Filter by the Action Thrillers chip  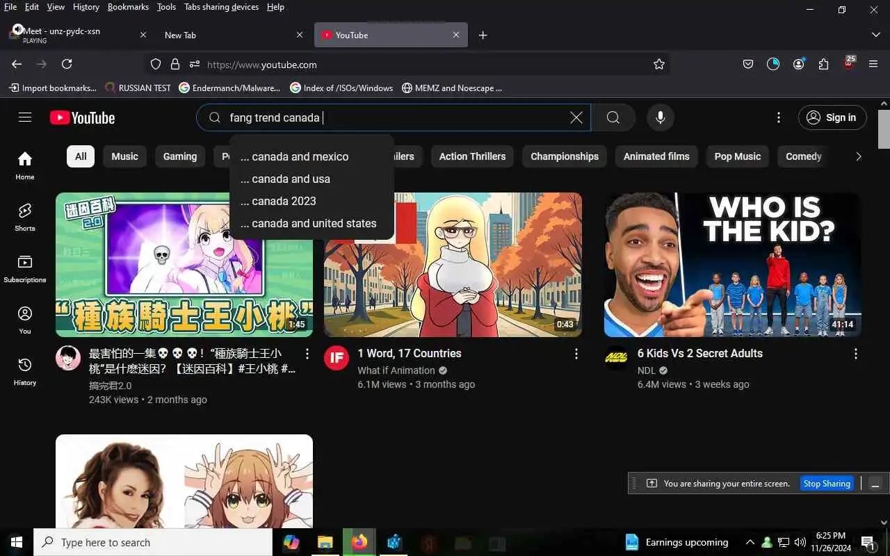click(472, 156)
